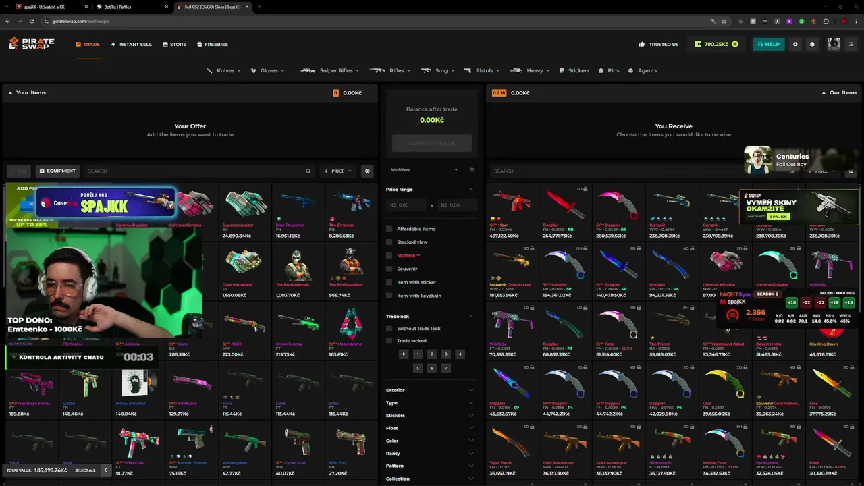Screen dimensions: 864x486
Task: Open the Trusted Us link
Action: click(659, 45)
